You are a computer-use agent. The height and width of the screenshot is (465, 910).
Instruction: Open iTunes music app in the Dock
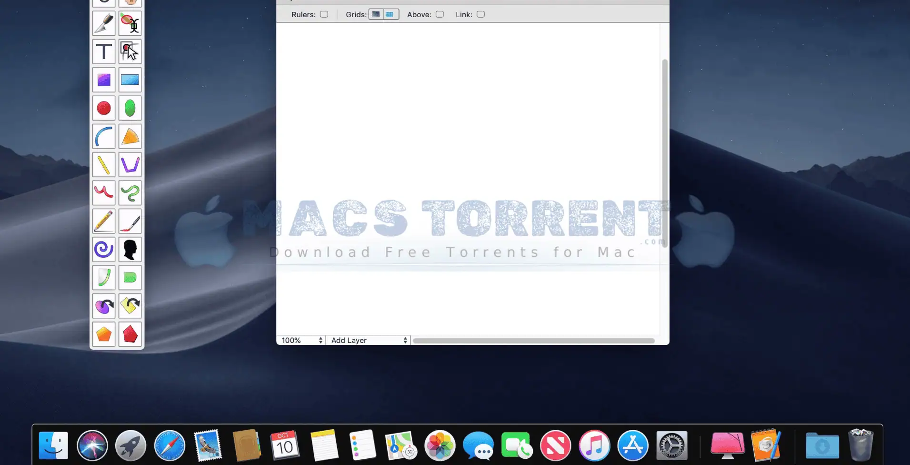[594, 446]
